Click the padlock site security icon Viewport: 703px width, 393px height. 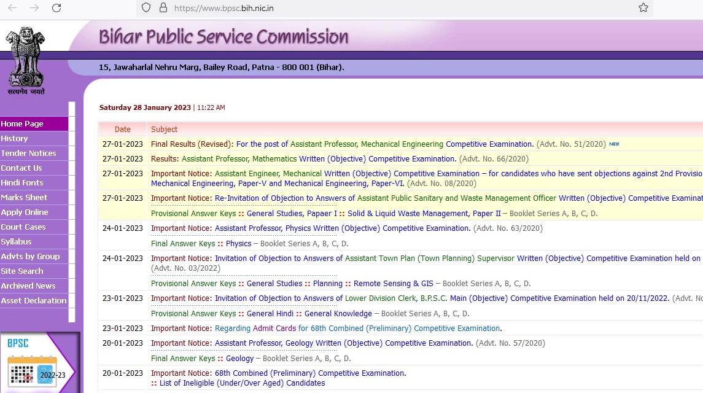(163, 8)
